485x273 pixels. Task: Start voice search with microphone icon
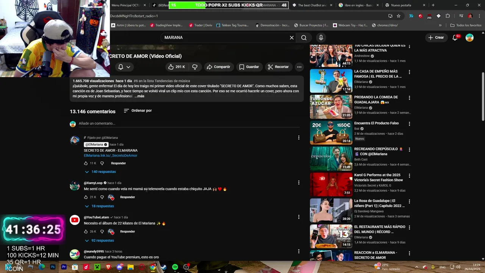click(321, 38)
